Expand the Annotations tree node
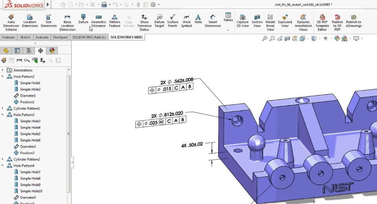The image size is (377, 204). point(3,70)
